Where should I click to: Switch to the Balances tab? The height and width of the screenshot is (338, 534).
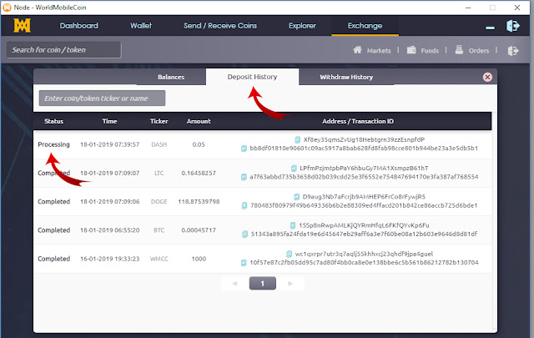(x=171, y=77)
